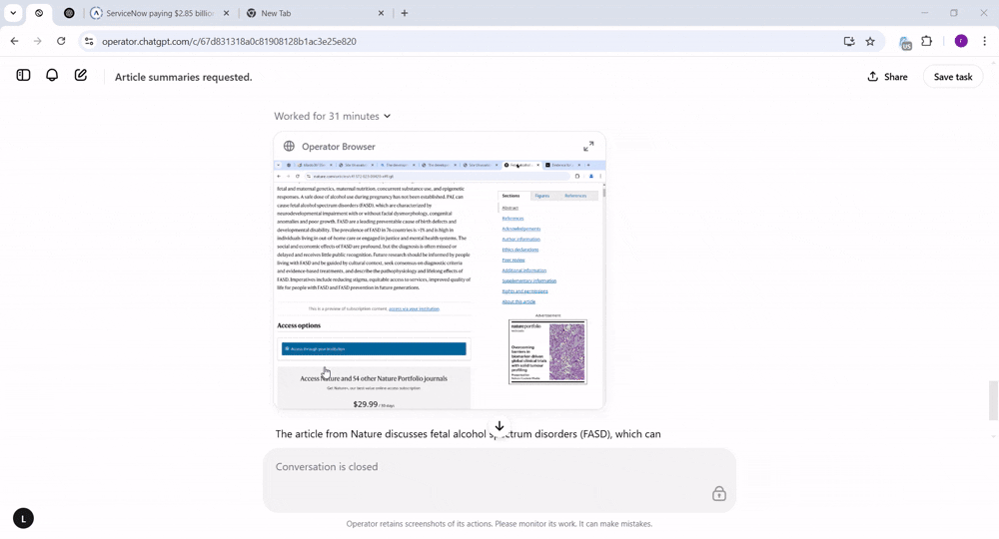Close the ServiceNow tab

pos(226,13)
